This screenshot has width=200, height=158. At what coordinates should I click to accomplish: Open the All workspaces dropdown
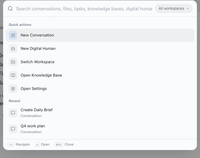click(x=174, y=9)
